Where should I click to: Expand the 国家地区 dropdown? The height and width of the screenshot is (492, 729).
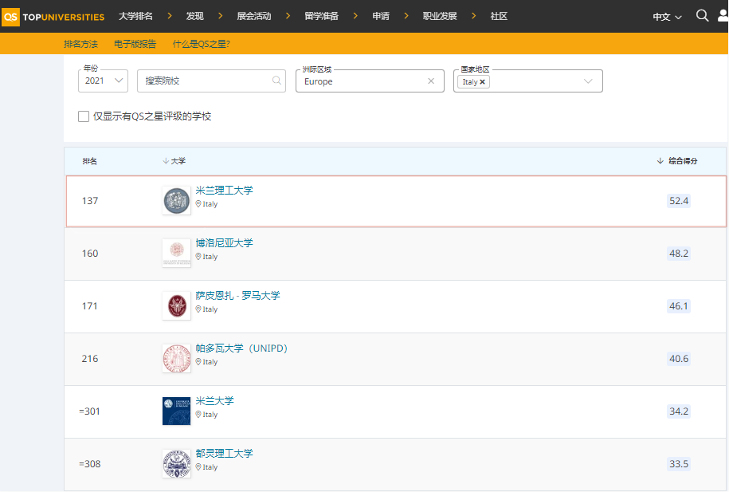(x=588, y=81)
